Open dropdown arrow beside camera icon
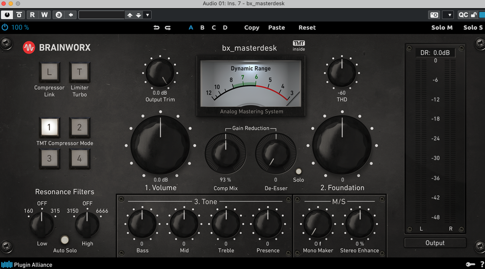The image size is (485, 269). pyautogui.click(x=449, y=15)
